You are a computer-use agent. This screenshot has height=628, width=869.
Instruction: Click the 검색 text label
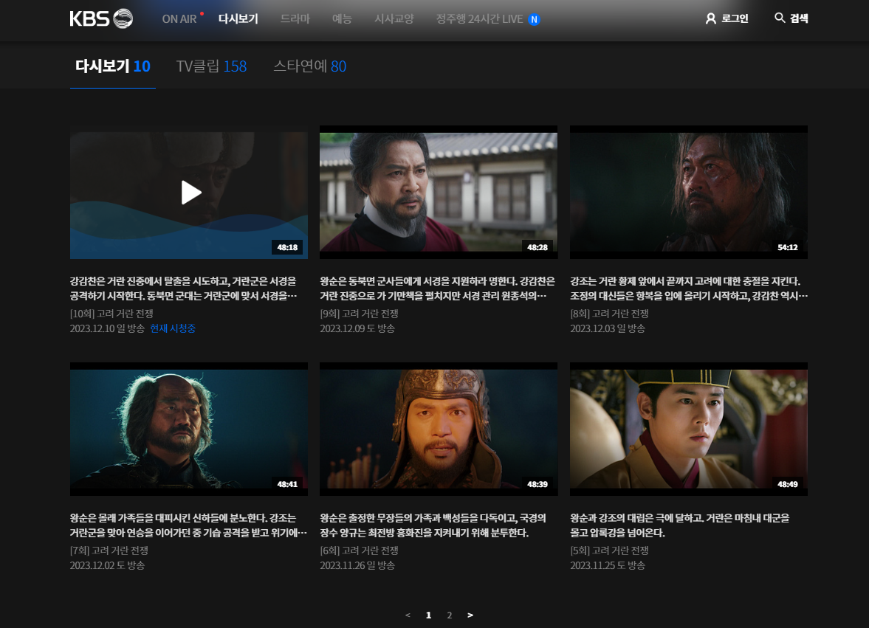(799, 18)
